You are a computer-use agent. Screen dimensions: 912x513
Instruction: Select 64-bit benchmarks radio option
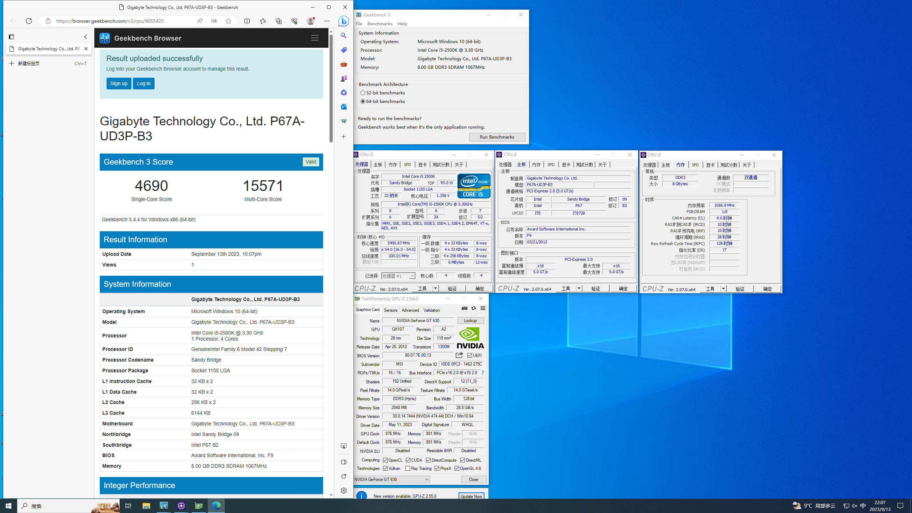[x=363, y=102]
